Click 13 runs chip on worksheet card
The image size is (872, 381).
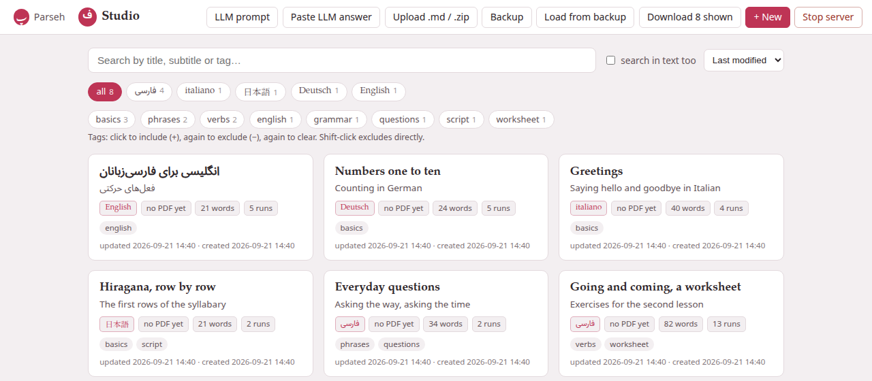coord(726,325)
